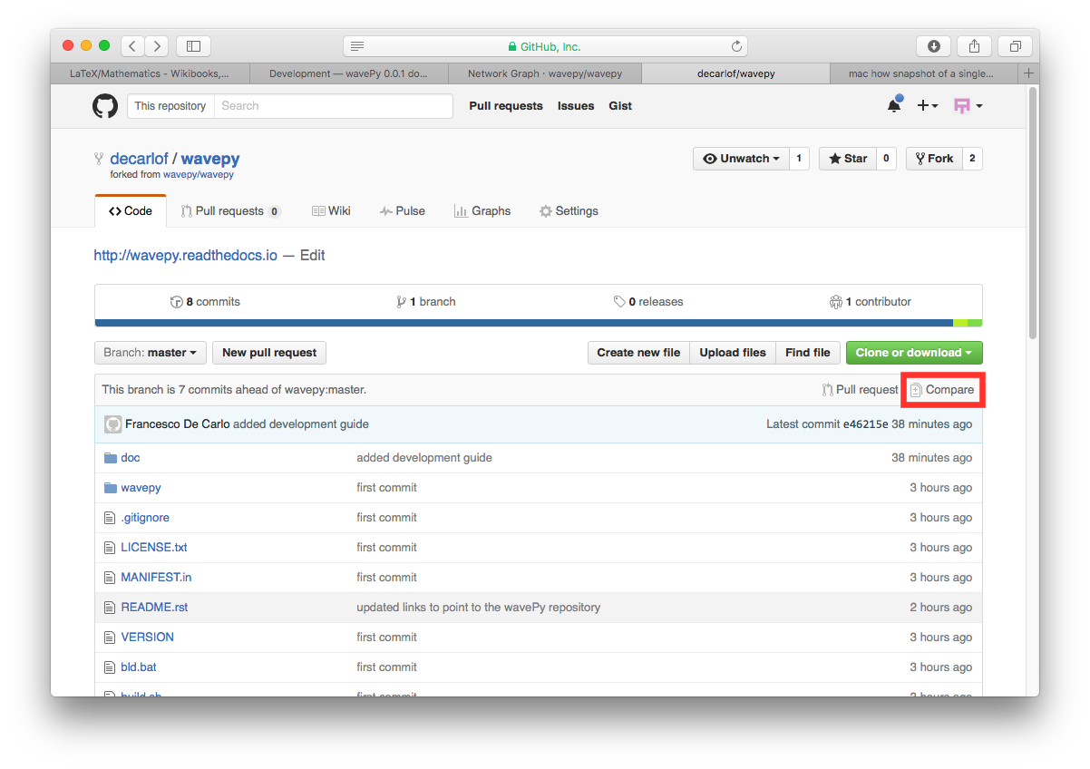The image size is (1090, 769).
Task: Switch to Network Graph Safari tab
Action: tap(545, 73)
